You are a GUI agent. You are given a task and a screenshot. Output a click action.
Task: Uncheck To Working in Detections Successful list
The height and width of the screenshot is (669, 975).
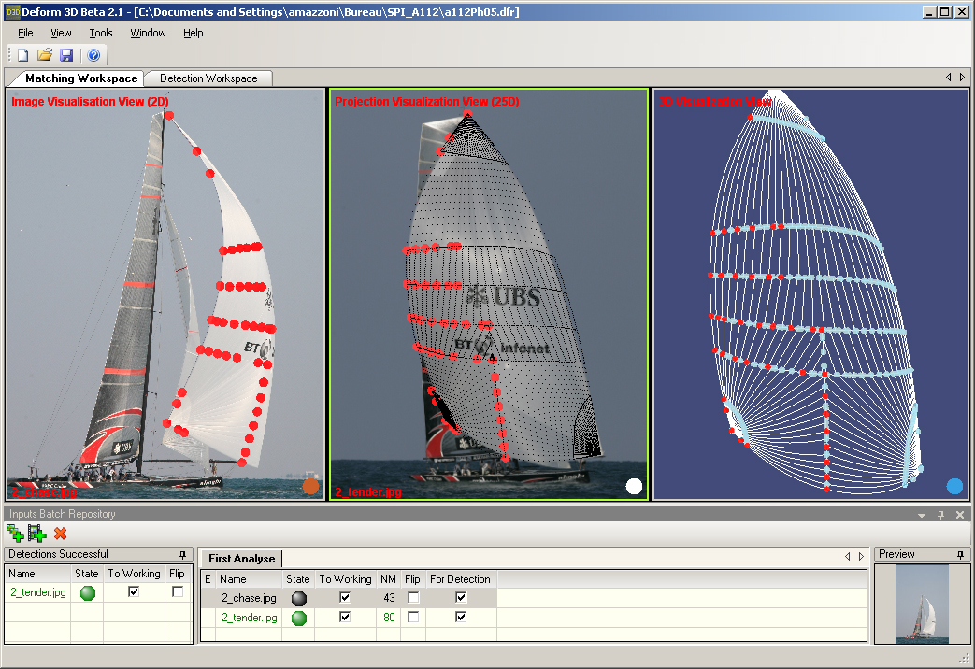(x=134, y=592)
